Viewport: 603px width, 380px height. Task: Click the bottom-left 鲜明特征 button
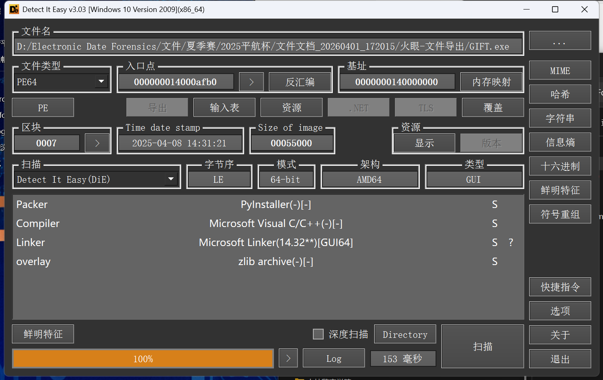click(43, 334)
